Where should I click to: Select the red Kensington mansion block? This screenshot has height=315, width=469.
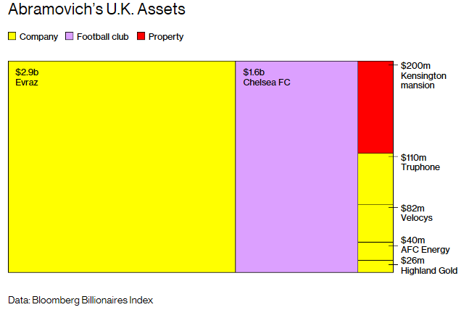[375, 107]
